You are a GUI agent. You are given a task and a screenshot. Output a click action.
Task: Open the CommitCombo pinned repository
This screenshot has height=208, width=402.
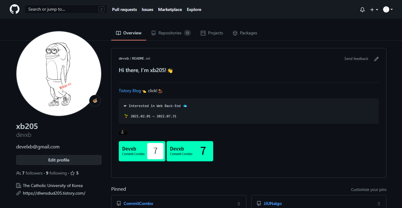click(x=138, y=203)
